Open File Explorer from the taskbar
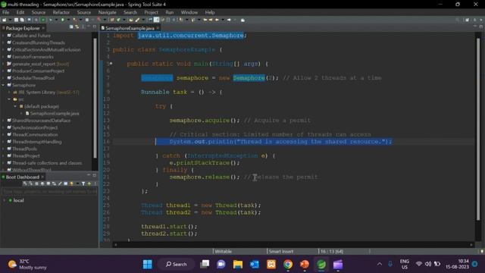 pos(238,265)
